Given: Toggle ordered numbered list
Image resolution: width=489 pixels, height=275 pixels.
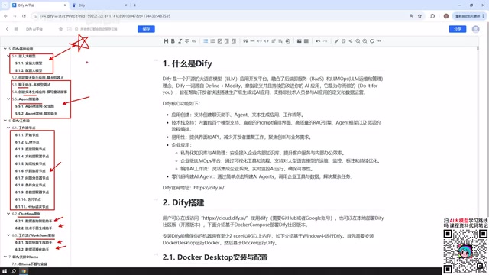Looking at the screenshot, I should click(212, 41).
